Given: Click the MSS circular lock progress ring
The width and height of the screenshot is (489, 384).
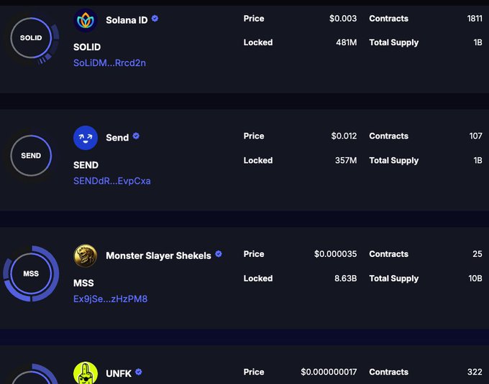Looking at the screenshot, I should point(31,273).
